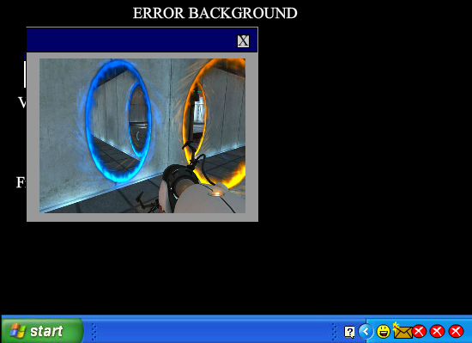The width and height of the screenshot is (472, 343).
Task: Click the last red X tray icon
Action: point(456,332)
